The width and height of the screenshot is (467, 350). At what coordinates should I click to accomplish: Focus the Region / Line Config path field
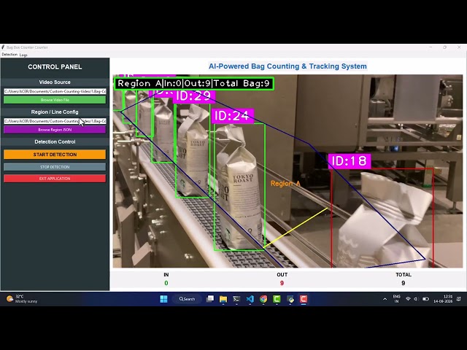[55, 121]
